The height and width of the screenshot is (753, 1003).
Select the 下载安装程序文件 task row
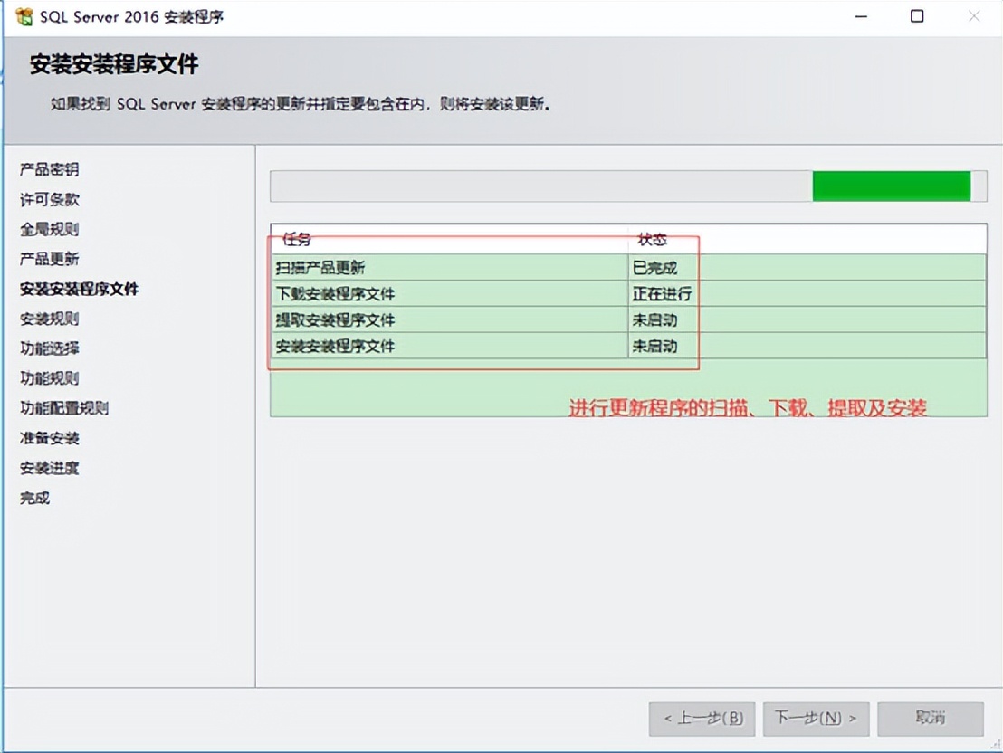(x=628, y=293)
